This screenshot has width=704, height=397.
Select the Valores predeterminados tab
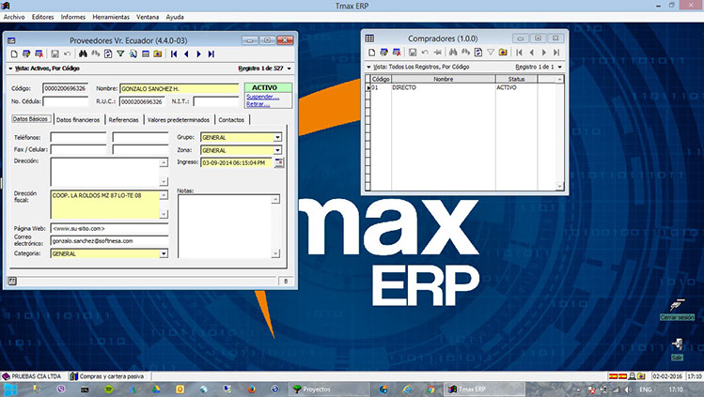click(x=179, y=120)
